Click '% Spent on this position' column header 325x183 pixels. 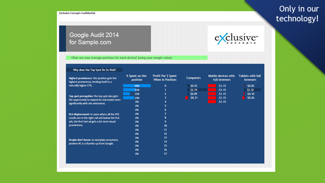click(x=136, y=78)
